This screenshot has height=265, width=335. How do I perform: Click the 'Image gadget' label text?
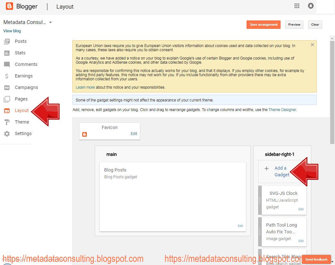coord(278,239)
